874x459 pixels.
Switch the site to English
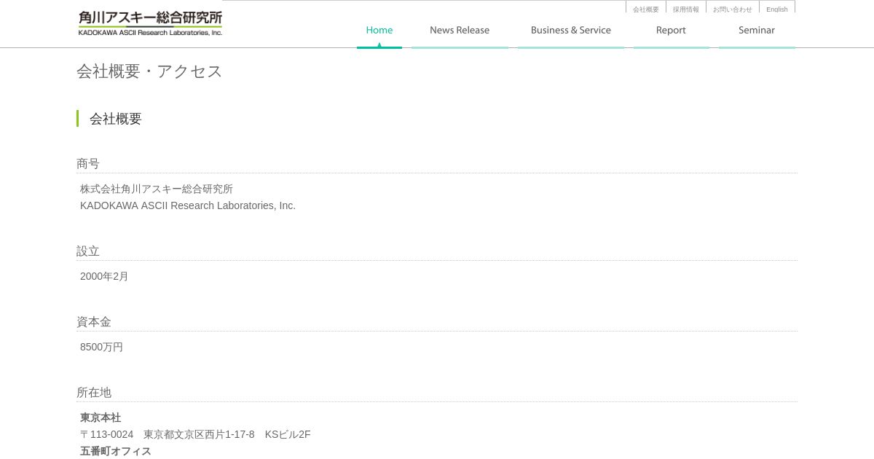click(777, 9)
